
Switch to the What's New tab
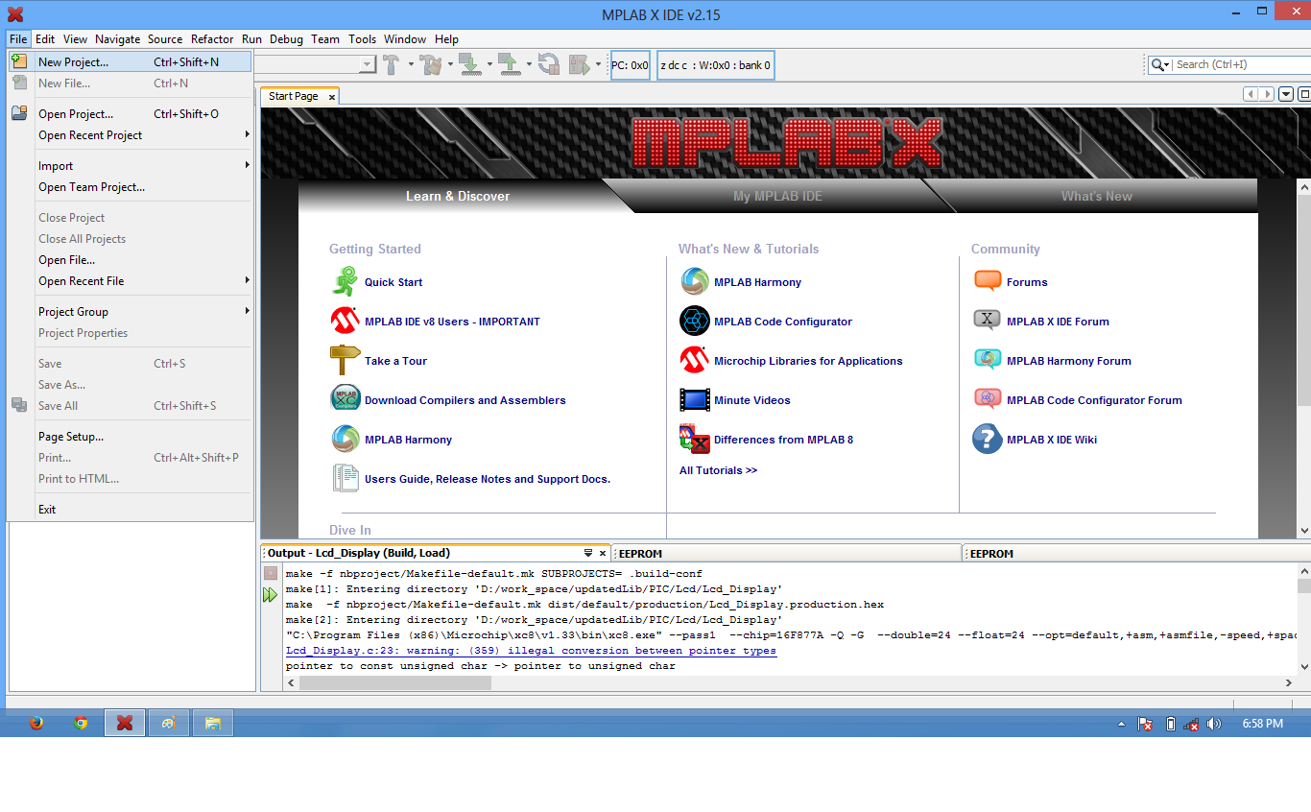[1096, 196]
